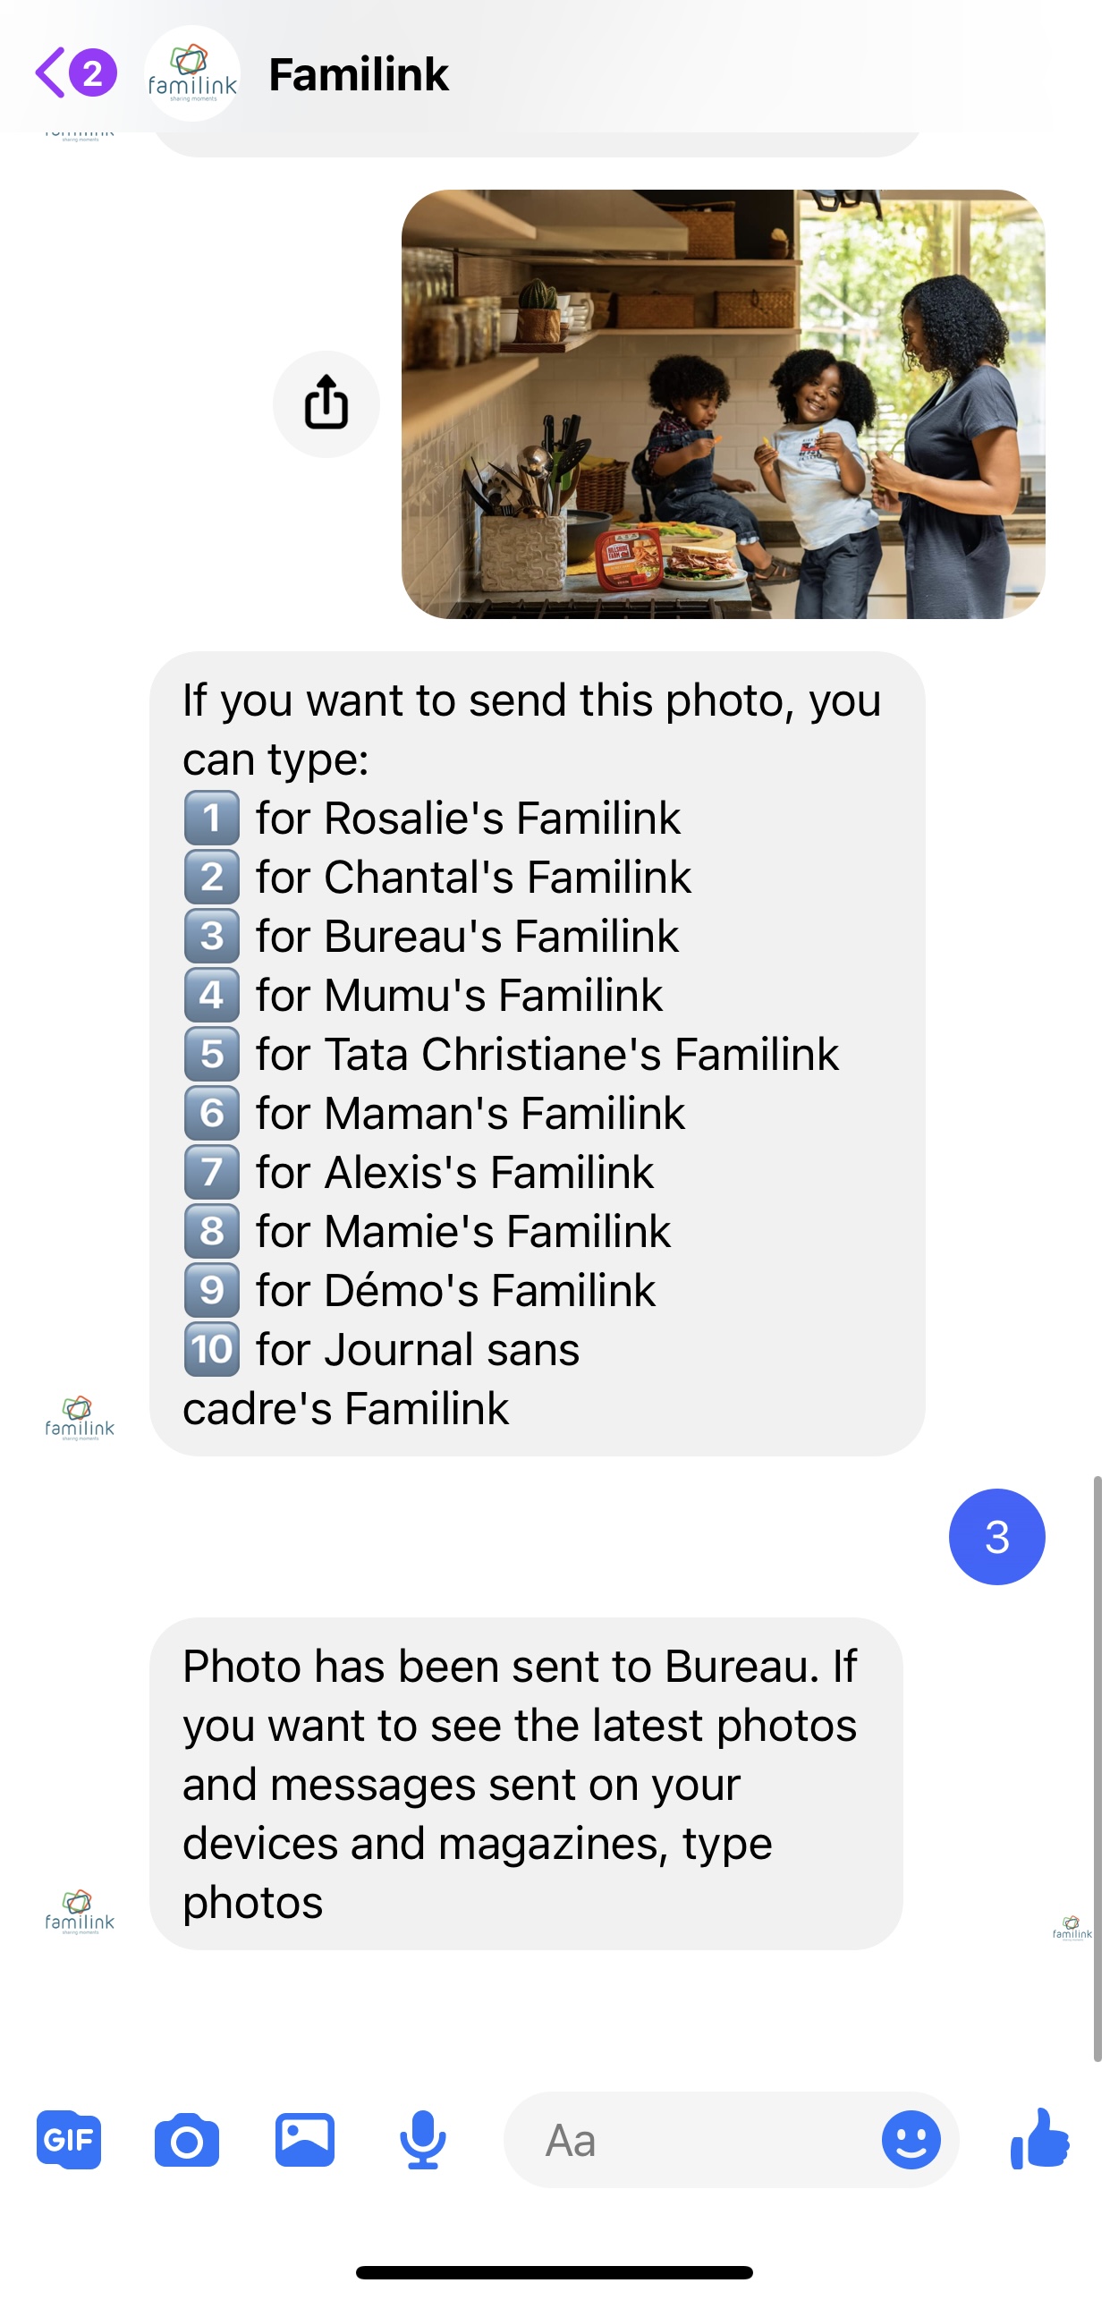Tap the home indicator bar
Image resolution: width=1110 pixels, height=2300 pixels.
[555, 2271]
